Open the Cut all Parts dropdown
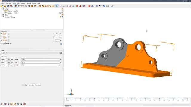The height and width of the screenshot is (107, 191). coord(30,53)
